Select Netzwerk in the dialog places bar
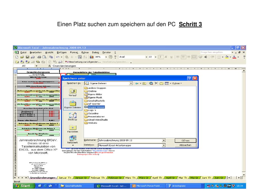Screen dimensions: 259x194 73,140
